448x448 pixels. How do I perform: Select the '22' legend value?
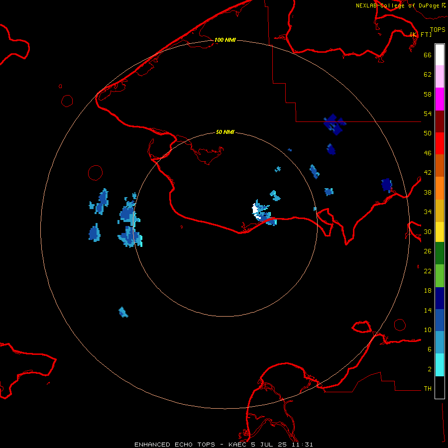click(428, 271)
